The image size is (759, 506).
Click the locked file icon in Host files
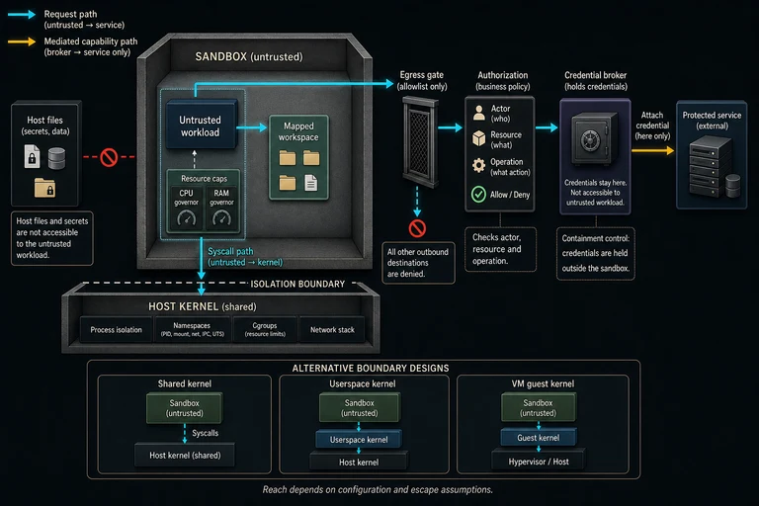point(32,156)
